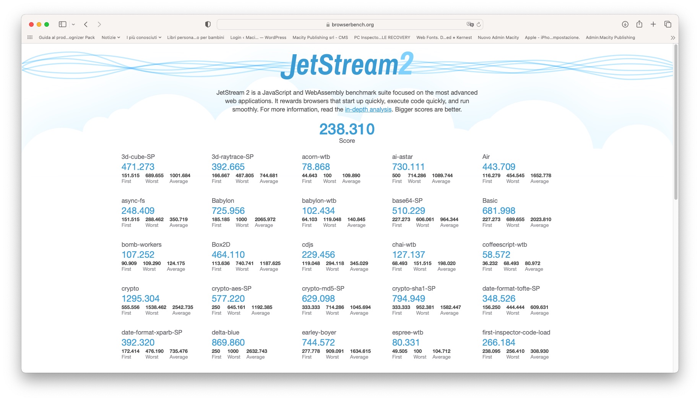This screenshot has height=401, width=700.
Task: Open the Login Maci... WordPress bookmark
Action: pos(258,37)
